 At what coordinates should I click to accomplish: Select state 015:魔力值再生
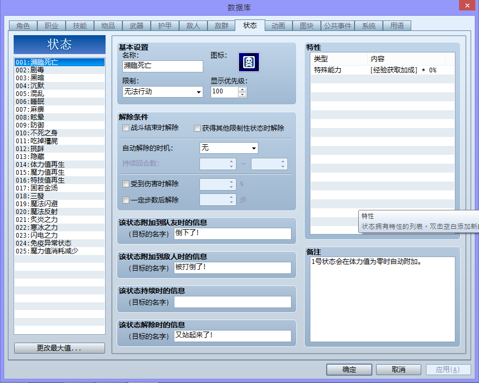point(59,173)
